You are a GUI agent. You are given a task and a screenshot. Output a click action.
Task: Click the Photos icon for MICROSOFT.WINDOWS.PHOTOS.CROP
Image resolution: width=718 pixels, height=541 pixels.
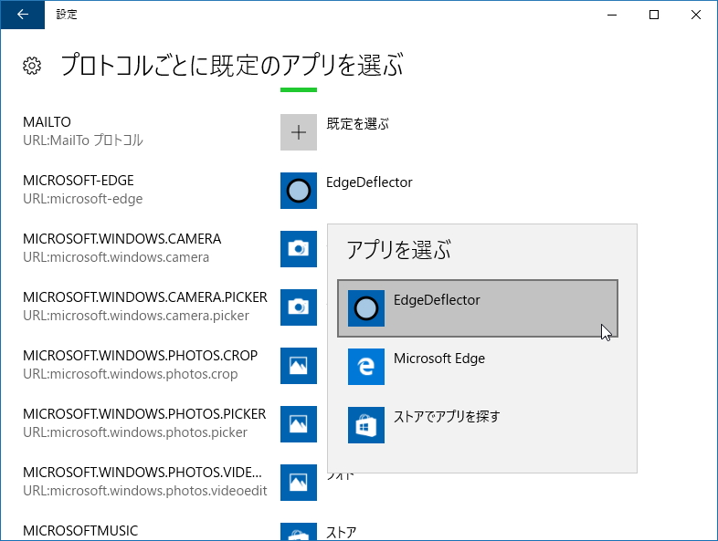click(299, 366)
